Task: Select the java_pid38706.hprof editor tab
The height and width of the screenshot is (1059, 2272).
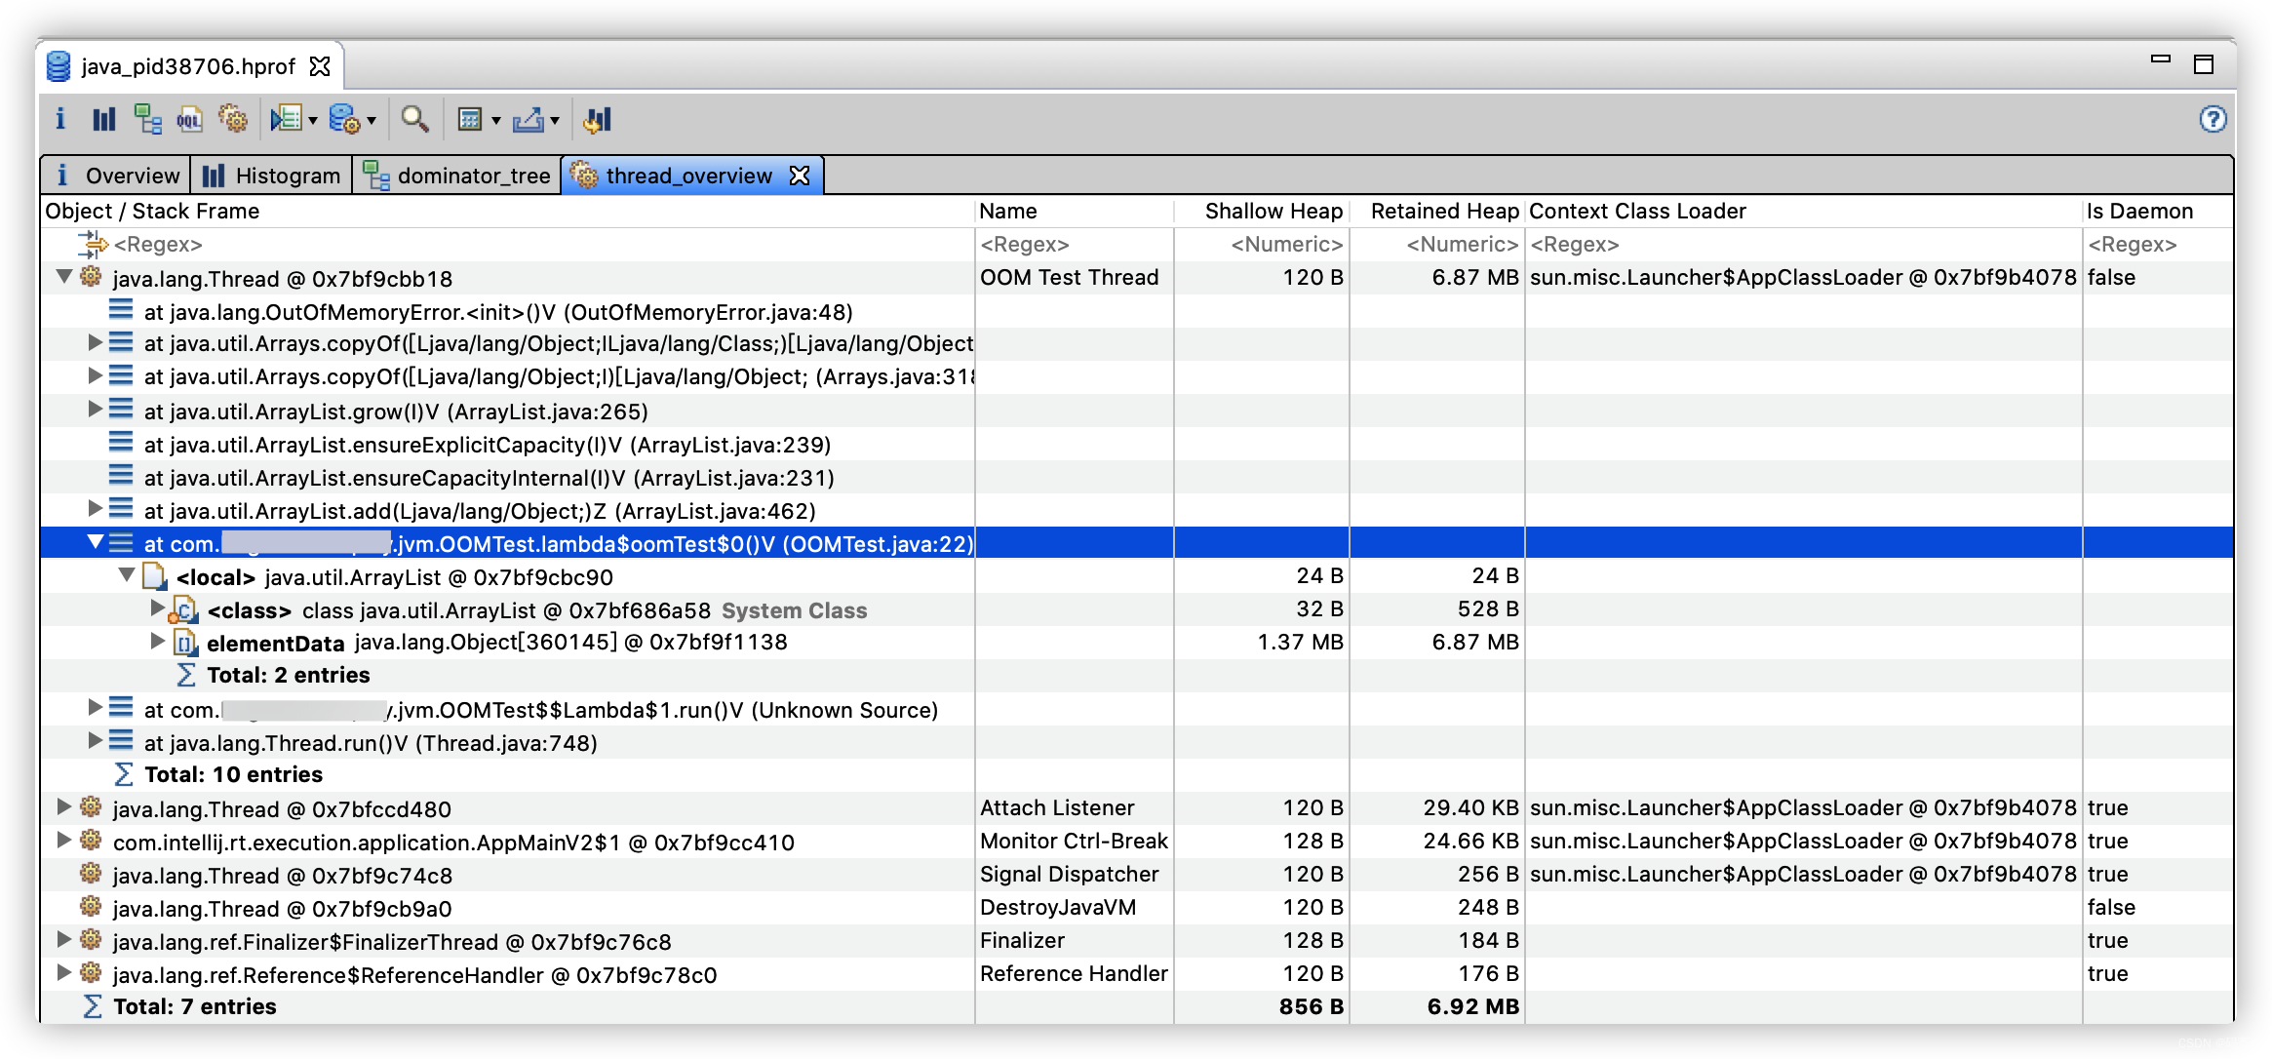Action: [187, 66]
